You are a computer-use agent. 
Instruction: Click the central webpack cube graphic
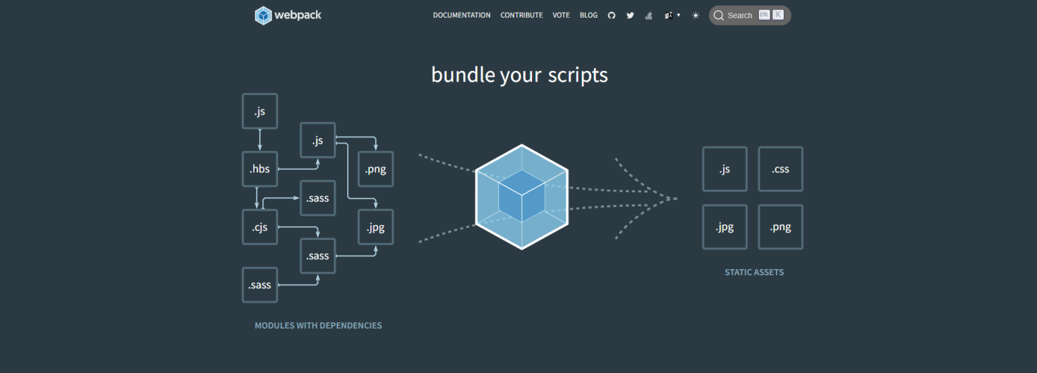[x=521, y=197]
